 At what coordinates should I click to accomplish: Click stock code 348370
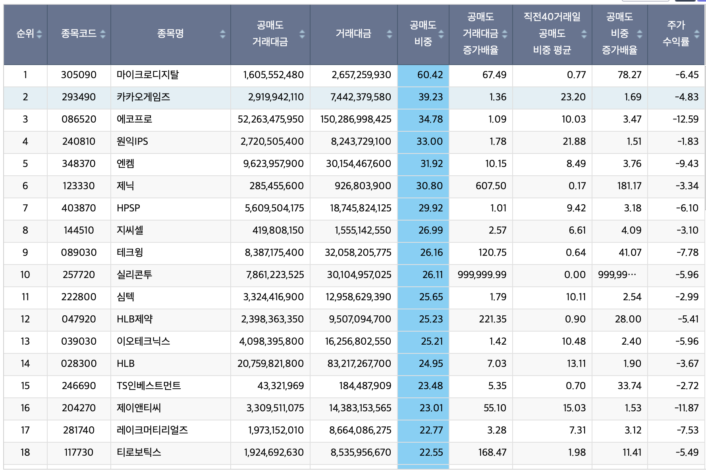pos(79,163)
